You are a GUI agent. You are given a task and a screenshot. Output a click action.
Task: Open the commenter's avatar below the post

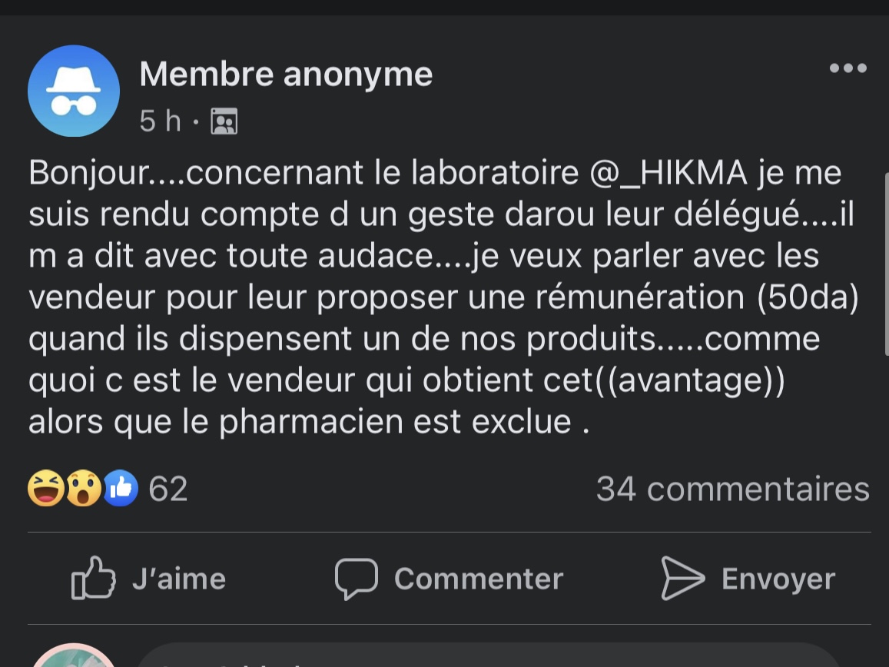74,658
